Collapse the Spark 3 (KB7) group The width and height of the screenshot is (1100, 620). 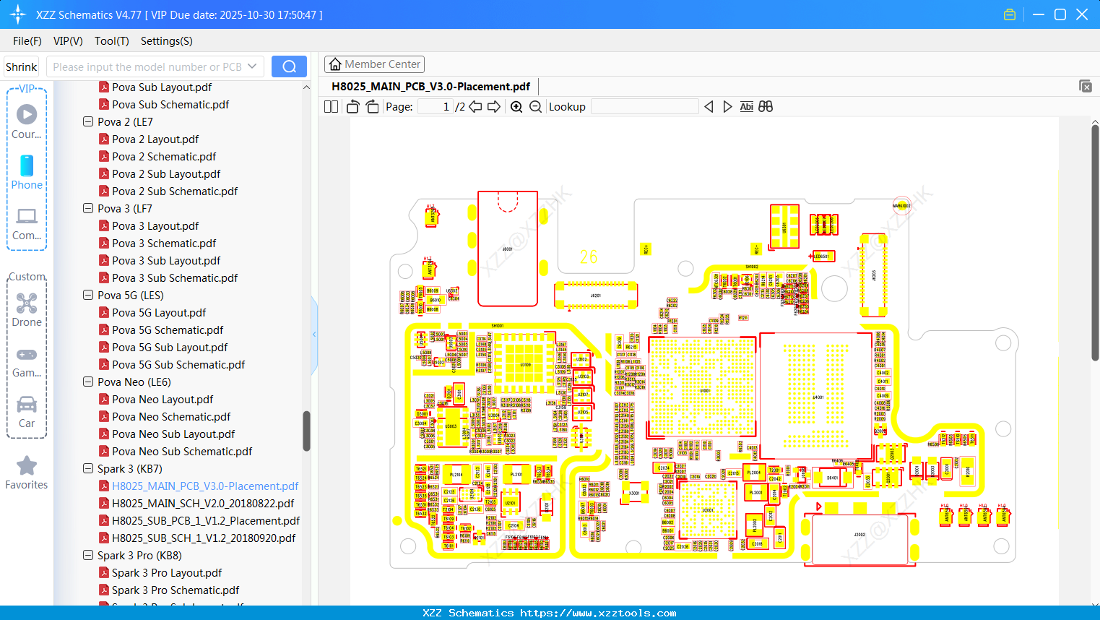coord(87,468)
